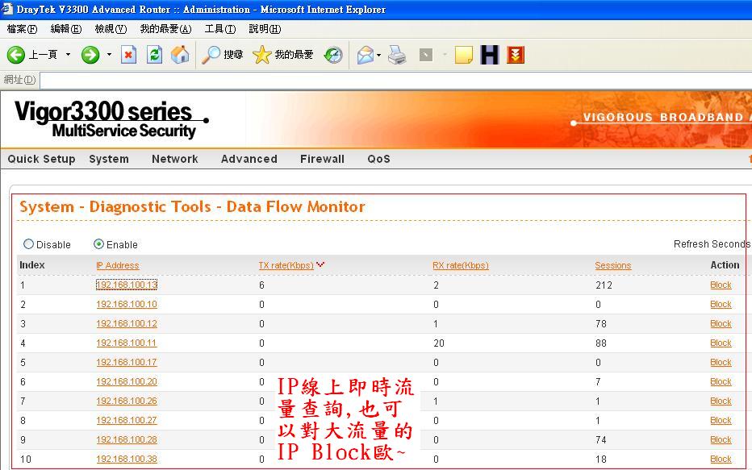
Task: Open the Firewall router menu
Action: coord(322,159)
